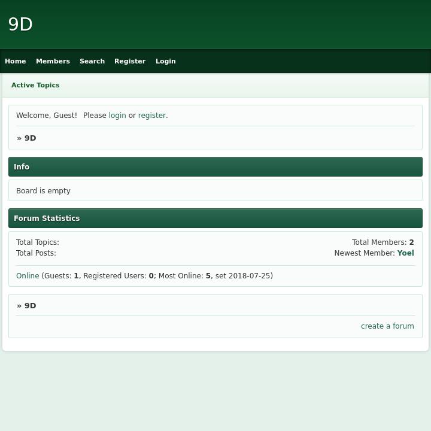Click the Board is empty message

pyautogui.click(x=43, y=191)
